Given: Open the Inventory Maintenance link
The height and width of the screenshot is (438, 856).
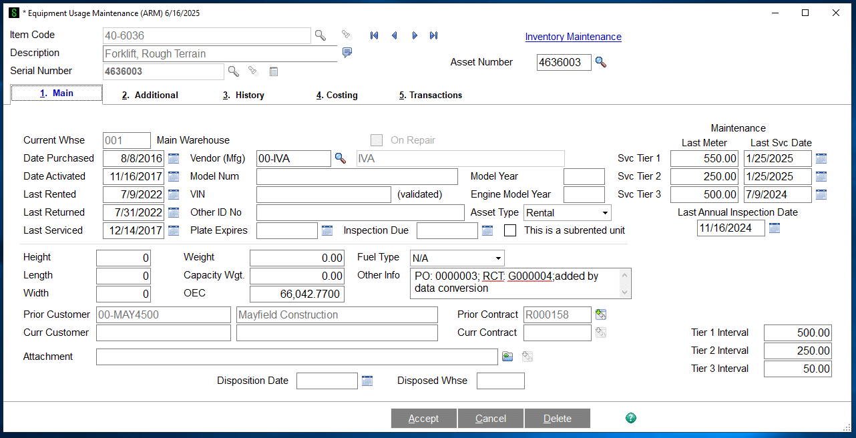Looking at the screenshot, I should (574, 37).
